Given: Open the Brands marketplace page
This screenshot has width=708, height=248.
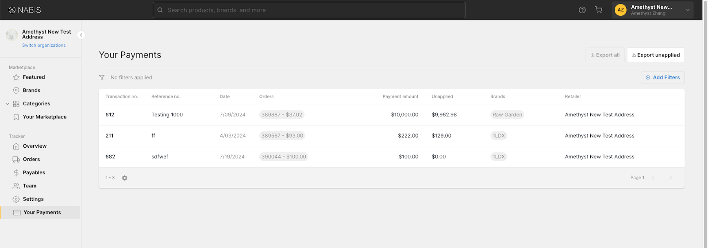Looking at the screenshot, I should point(31,90).
